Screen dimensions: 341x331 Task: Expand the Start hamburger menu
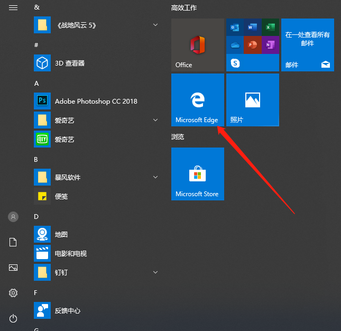pos(13,7)
